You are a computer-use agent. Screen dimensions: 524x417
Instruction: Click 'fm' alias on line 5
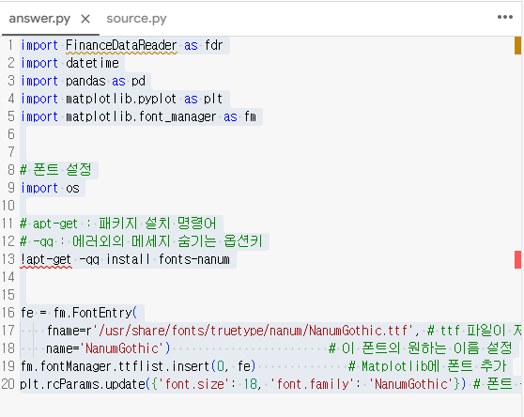[x=250, y=116]
